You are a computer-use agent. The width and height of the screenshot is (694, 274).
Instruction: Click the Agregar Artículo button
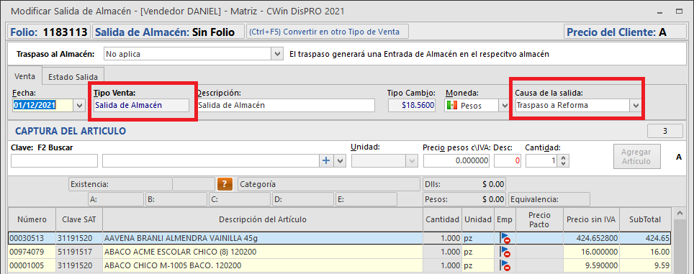pyautogui.click(x=636, y=157)
